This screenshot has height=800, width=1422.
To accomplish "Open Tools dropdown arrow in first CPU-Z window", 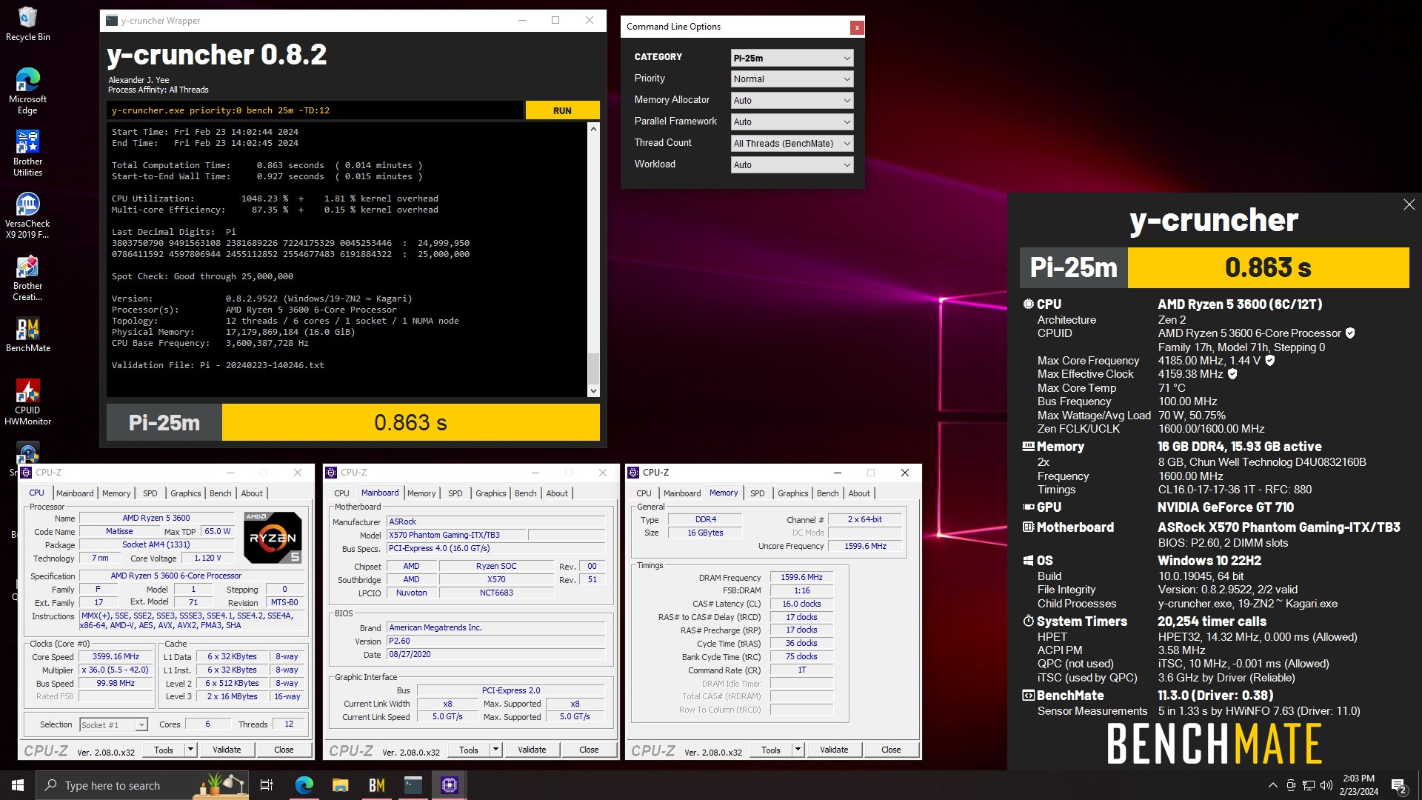I will tap(190, 750).
